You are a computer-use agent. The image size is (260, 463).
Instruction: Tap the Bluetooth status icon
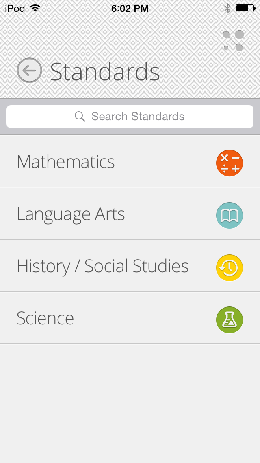click(x=227, y=8)
